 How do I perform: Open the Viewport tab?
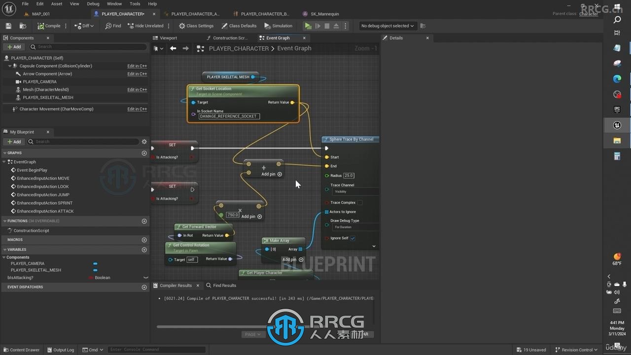(168, 38)
